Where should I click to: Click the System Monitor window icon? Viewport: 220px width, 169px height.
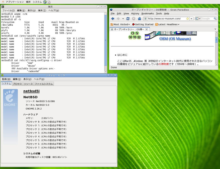(2, 75)
